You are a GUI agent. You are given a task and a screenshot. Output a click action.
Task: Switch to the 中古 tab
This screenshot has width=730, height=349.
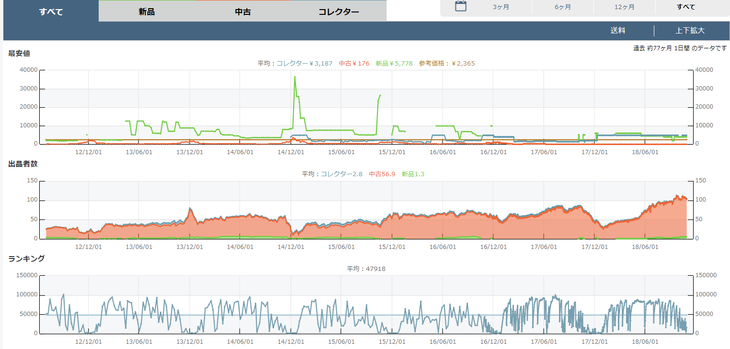click(x=243, y=11)
